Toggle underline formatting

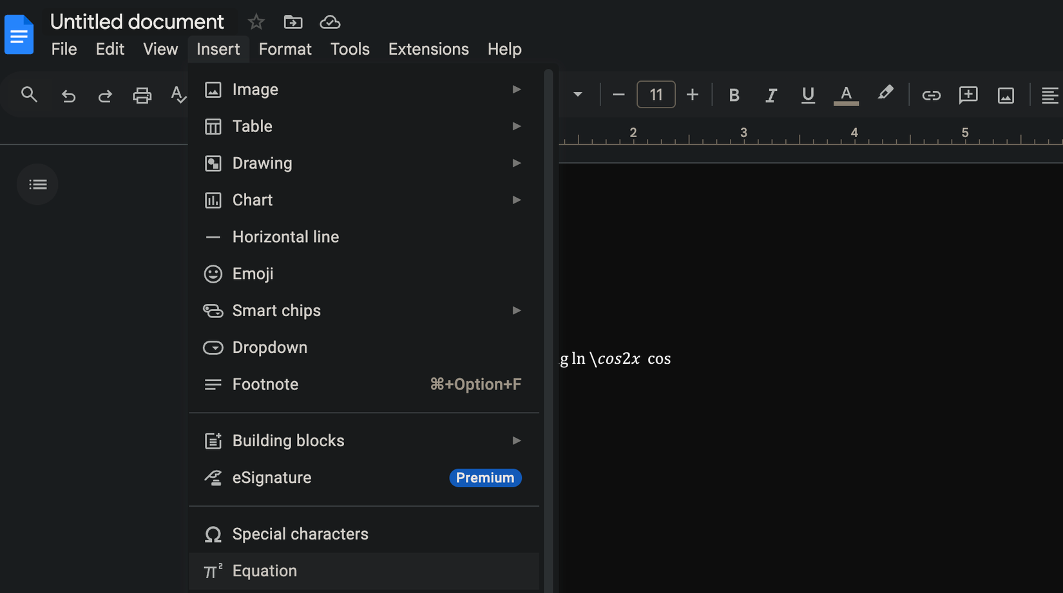(807, 95)
